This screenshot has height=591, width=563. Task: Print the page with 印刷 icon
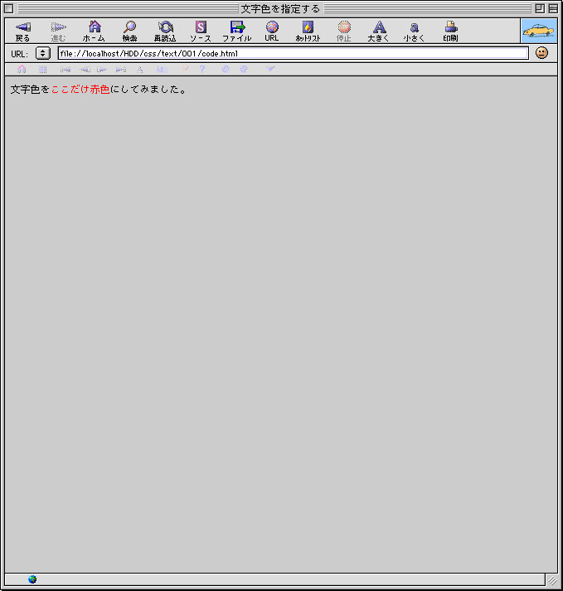point(451,27)
